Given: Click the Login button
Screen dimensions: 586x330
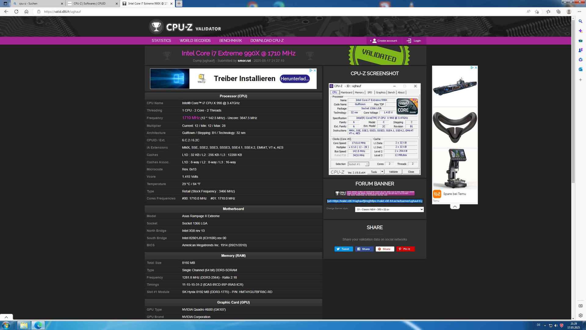Looking at the screenshot, I should [414, 41].
